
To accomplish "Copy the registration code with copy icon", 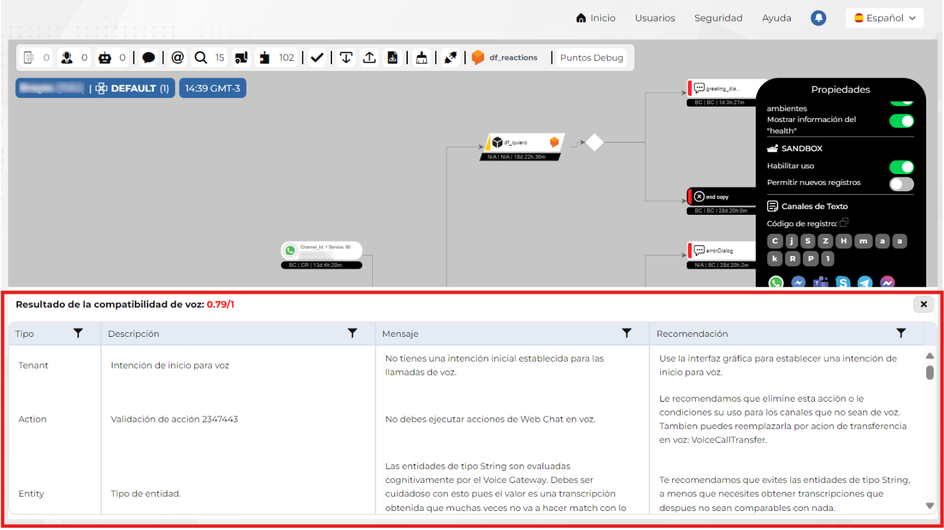I will (x=844, y=222).
